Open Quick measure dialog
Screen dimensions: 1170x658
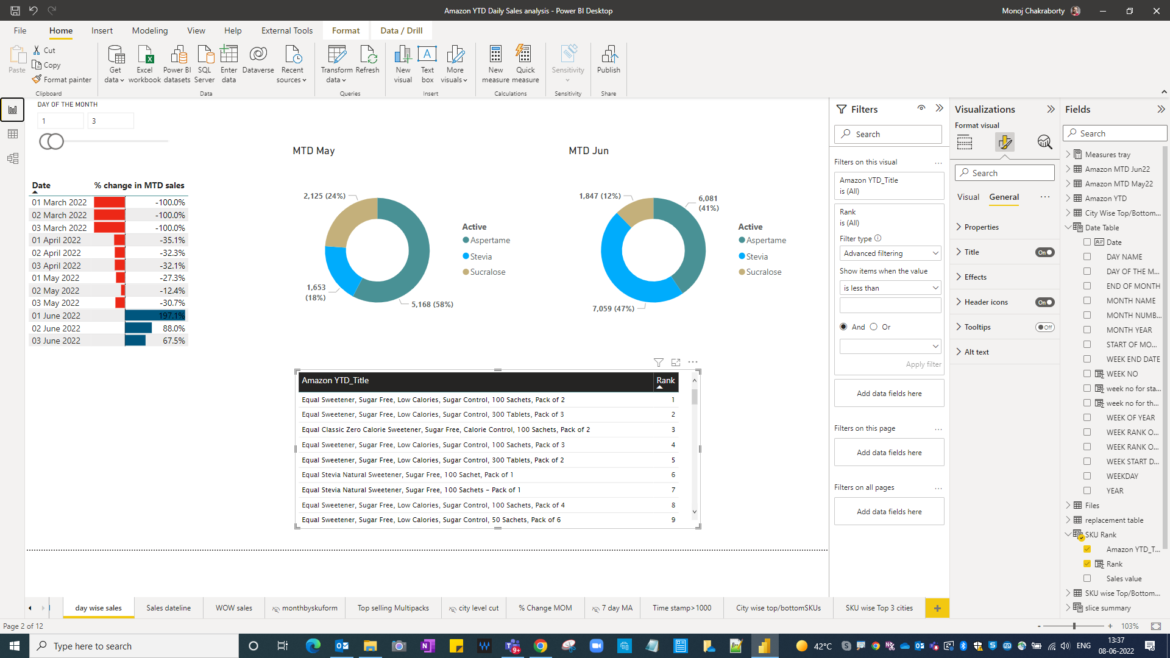coord(525,63)
